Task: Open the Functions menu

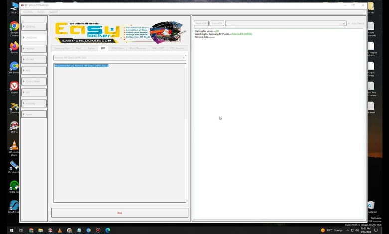Action: (28, 12)
